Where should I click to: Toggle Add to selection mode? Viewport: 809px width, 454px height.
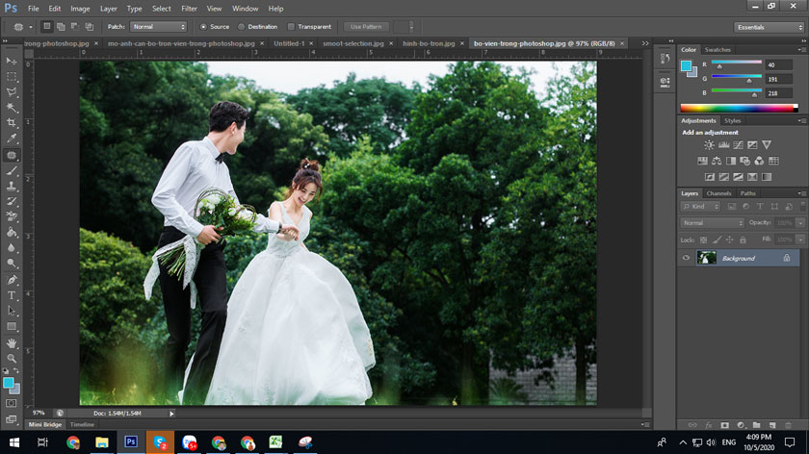point(61,26)
